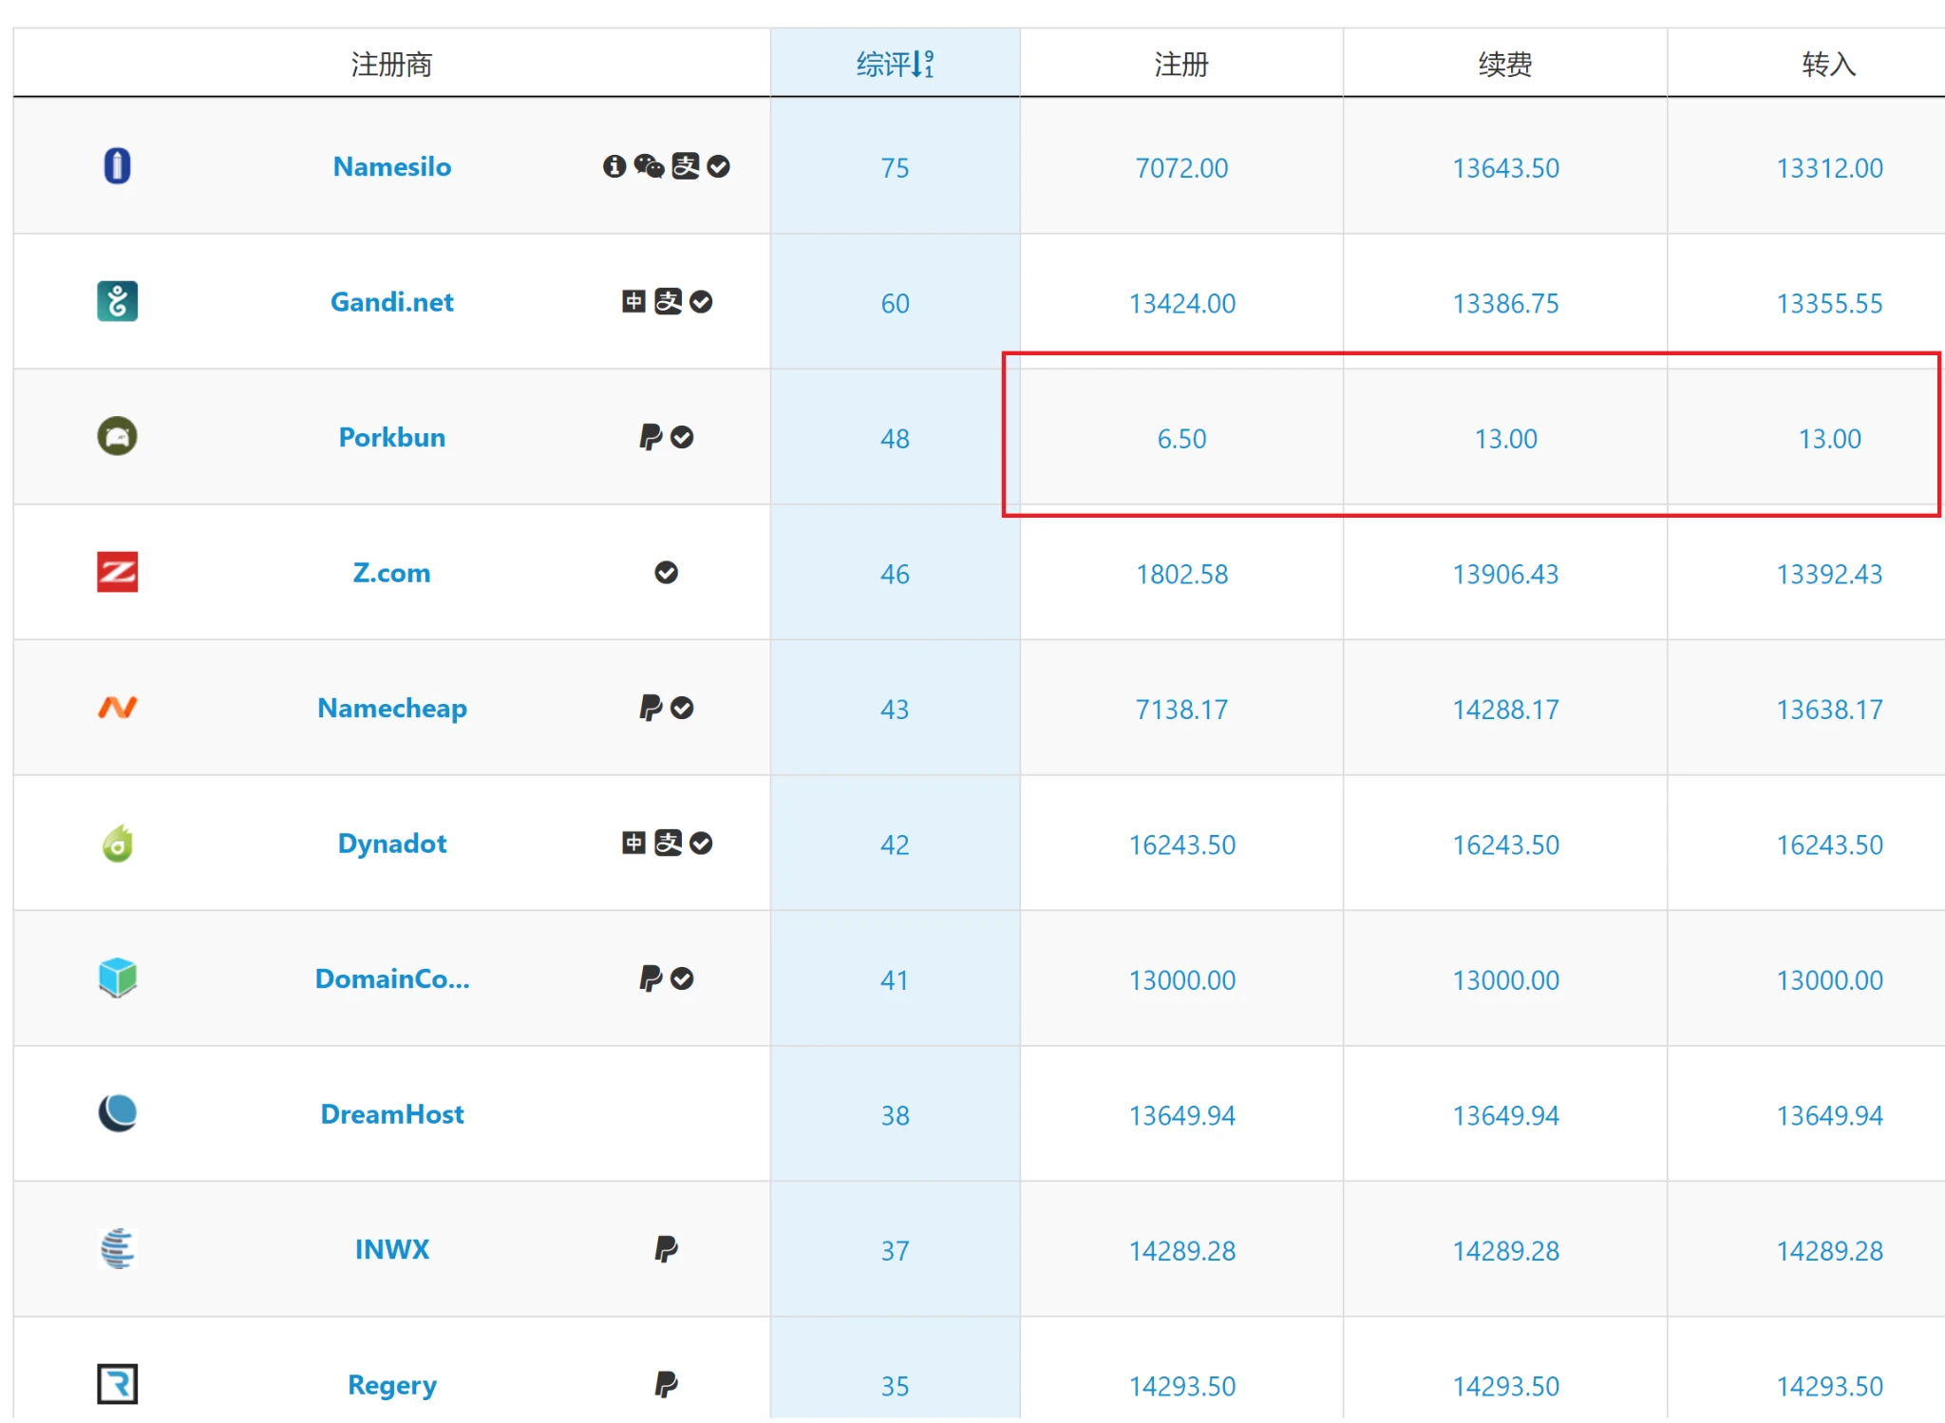The image size is (1945, 1423).
Task: Click the Dynadot green logo icon
Action: [117, 844]
